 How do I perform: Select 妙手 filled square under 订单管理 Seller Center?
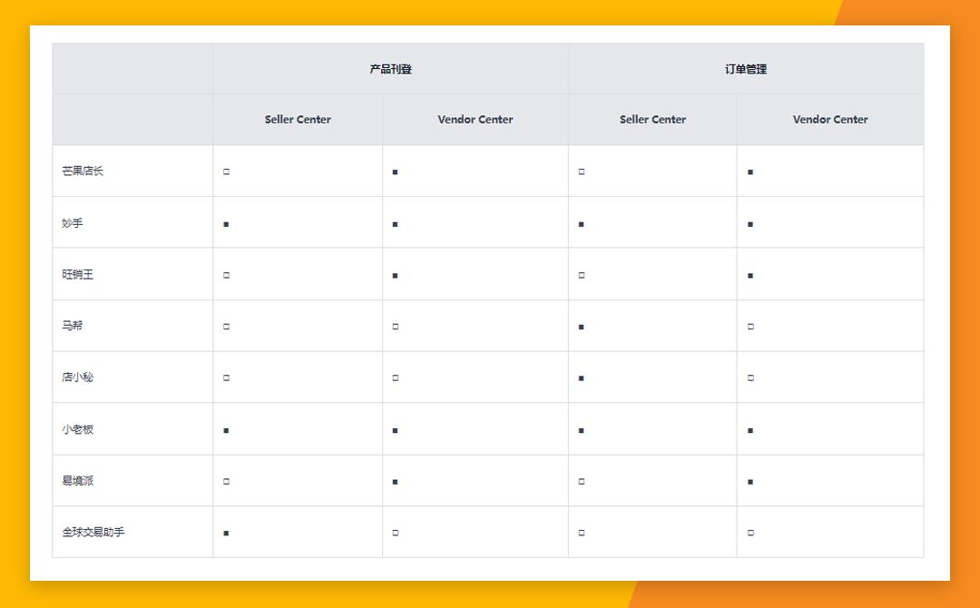click(582, 224)
